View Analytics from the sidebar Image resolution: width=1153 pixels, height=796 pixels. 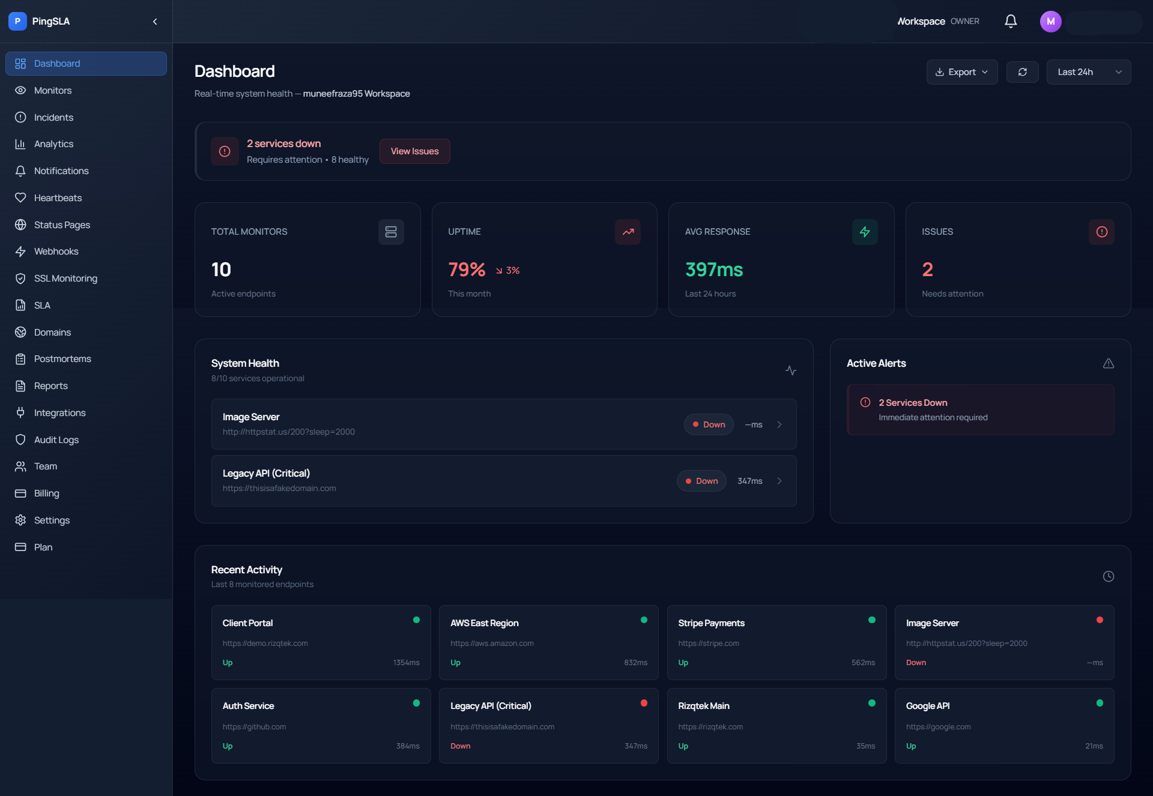(53, 143)
